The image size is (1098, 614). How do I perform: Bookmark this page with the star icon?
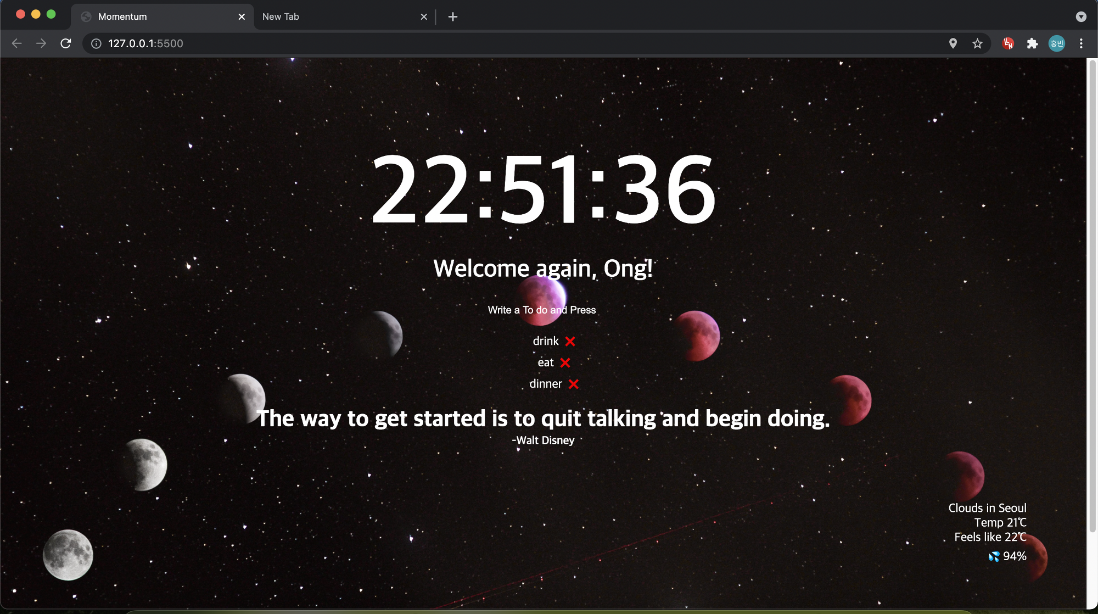(x=977, y=43)
